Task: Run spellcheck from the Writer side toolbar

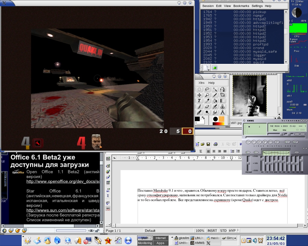Action: click(x=108, y=203)
